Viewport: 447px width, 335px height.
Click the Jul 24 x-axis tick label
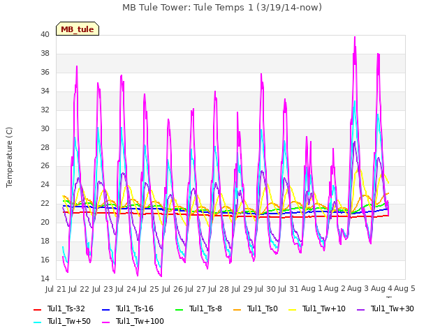(126, 289)
